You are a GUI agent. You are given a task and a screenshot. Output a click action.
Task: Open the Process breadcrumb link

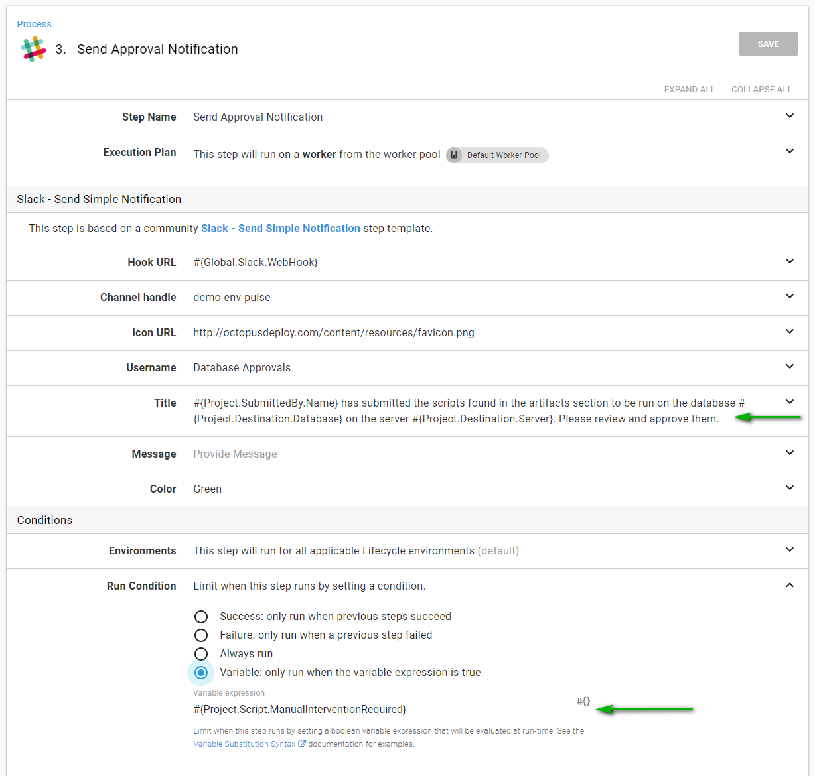(34, 24)
